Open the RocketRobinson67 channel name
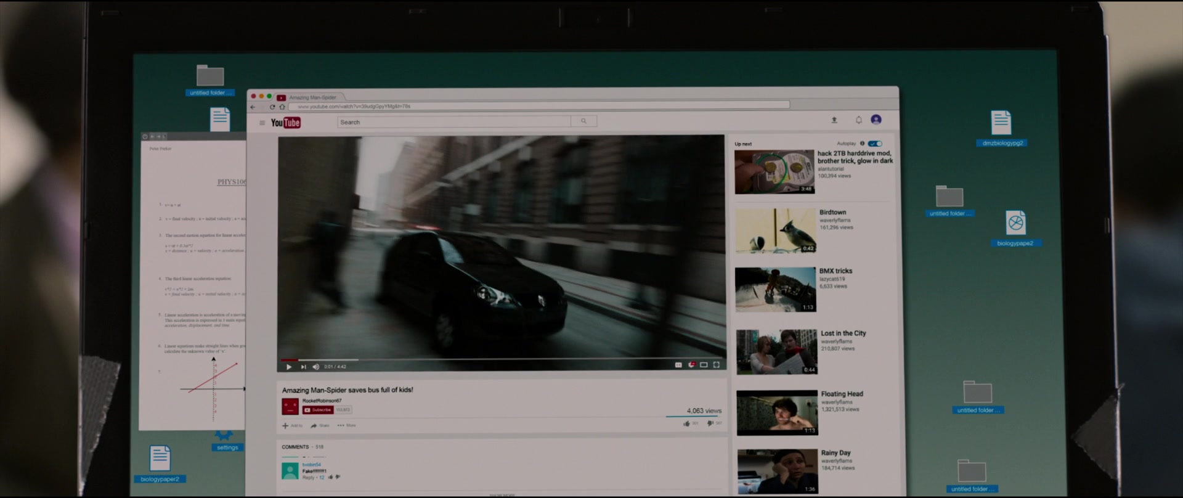Image resolution: width=1183 pixels, height=498 pixels. coord(322,401)
